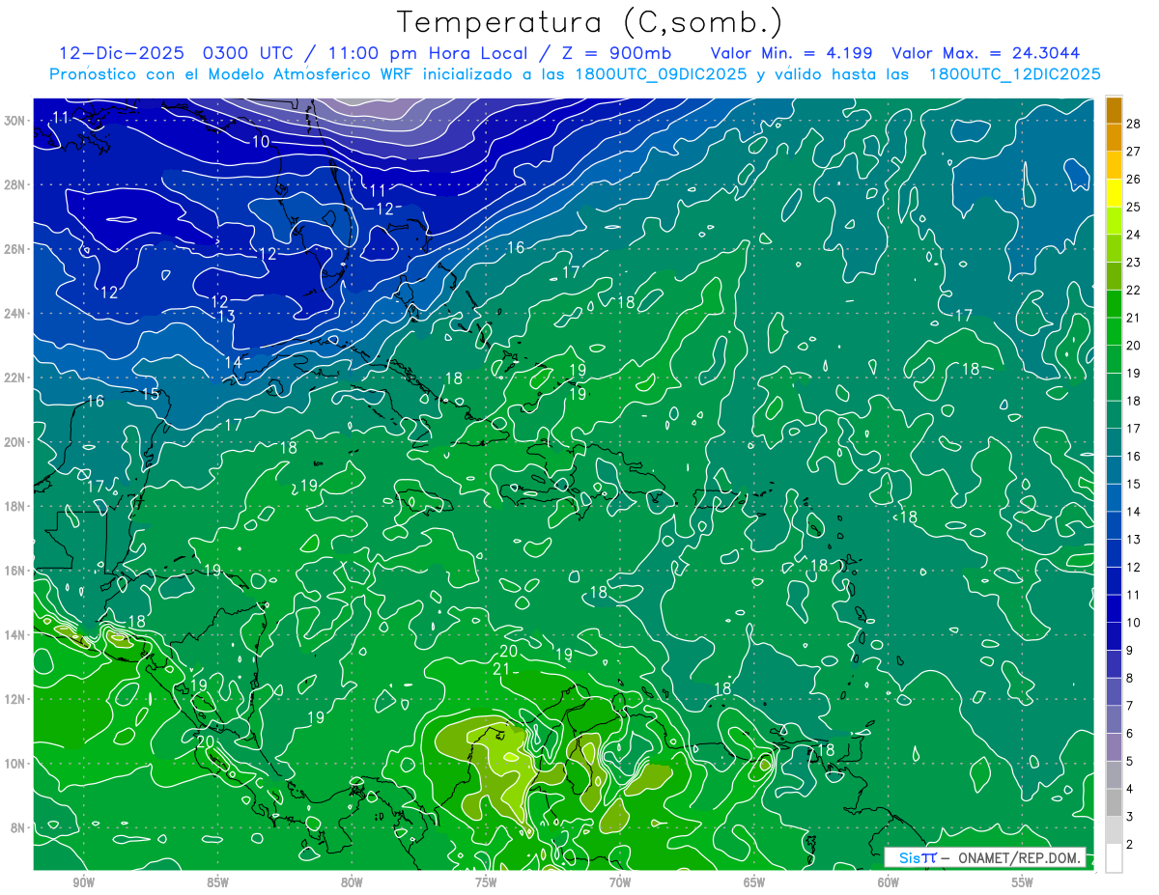Click the brown swatch above colorbar value 28

(1114, 110)
